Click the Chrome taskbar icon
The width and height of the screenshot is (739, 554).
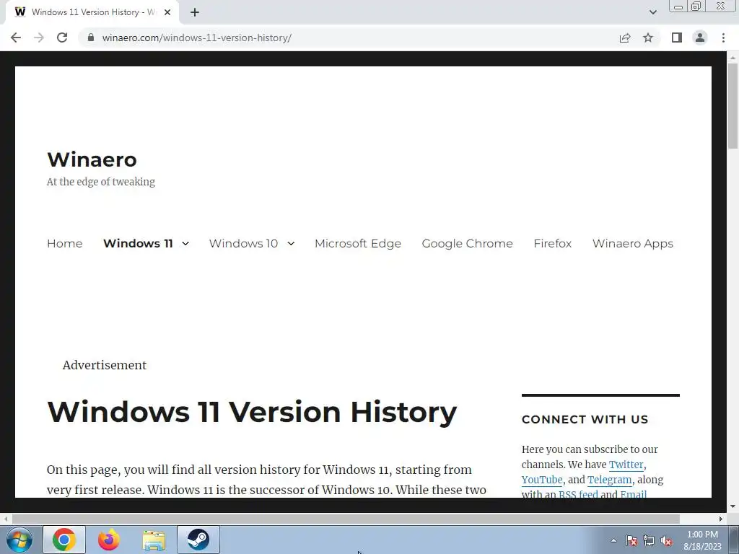[x=64, y=540]
